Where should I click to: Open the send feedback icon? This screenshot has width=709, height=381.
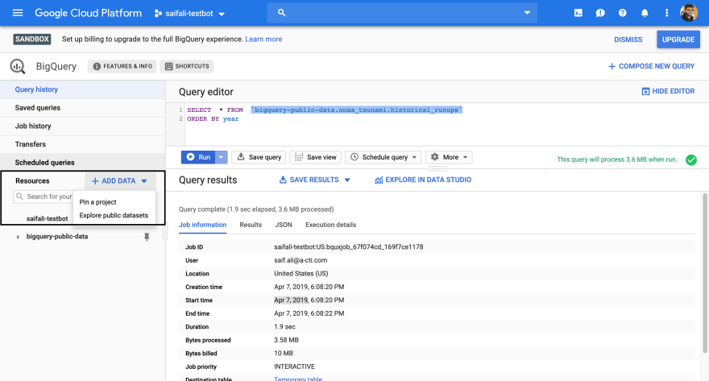[600, 13]
